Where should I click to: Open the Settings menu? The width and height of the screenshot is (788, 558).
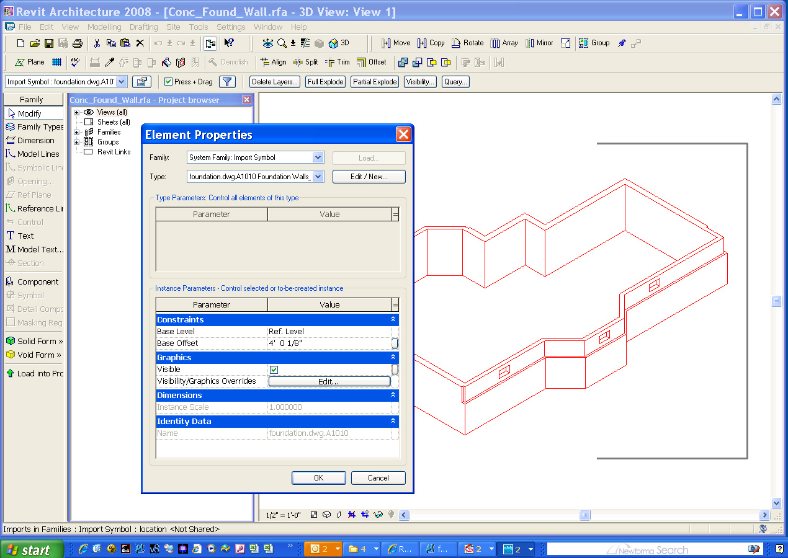(231, 27)
